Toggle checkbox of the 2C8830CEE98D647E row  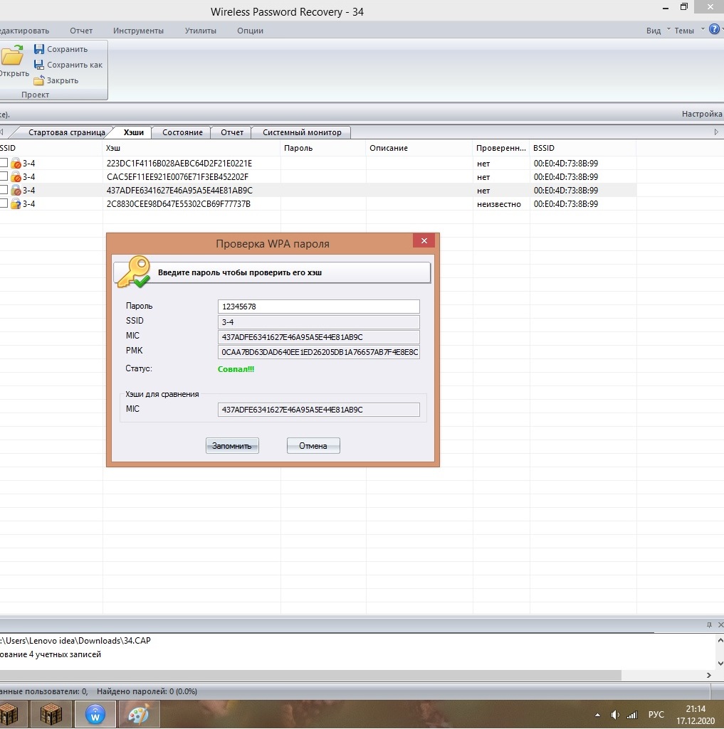point(4,203)
